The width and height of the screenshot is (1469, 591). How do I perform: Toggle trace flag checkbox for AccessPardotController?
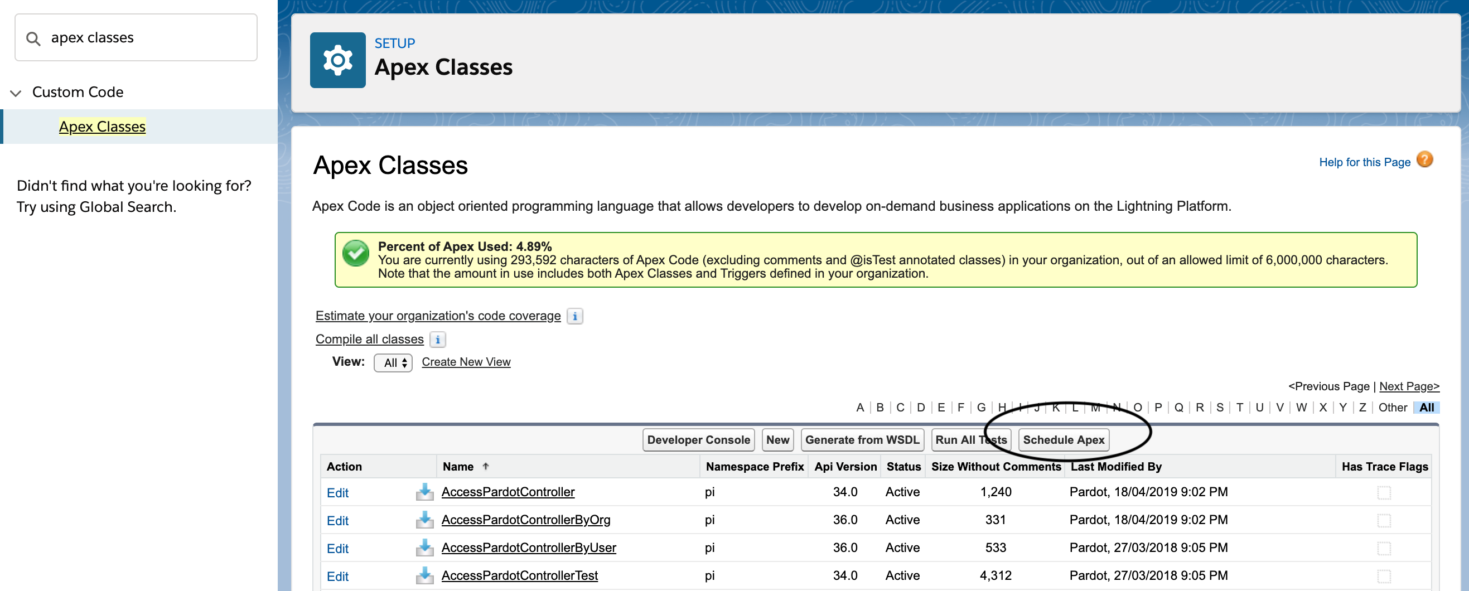(x=1384, y=492)
